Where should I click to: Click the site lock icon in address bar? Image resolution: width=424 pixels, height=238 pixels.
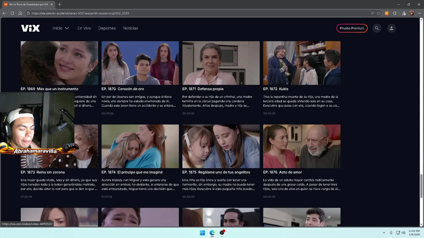pos(28,13)
